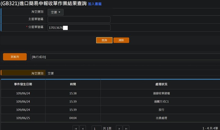This screenshot has height=130, width=220.
Task: Click time 15:39 in 通關方式C1 row
Action: pos(73,101)
